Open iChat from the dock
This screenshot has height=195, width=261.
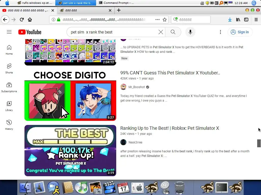54,188
